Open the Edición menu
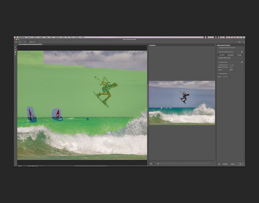The height and width of the screenshot is (203, 259). [x=35, y=37]
